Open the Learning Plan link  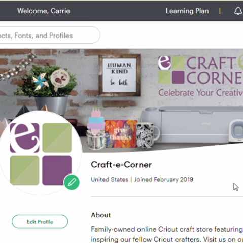pos(187,11)
